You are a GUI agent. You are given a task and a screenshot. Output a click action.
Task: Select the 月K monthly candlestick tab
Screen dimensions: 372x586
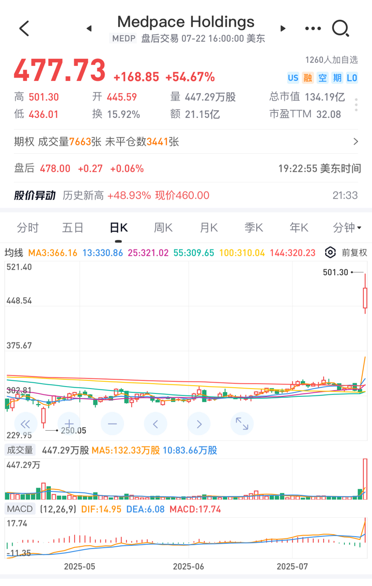(209, 228)
